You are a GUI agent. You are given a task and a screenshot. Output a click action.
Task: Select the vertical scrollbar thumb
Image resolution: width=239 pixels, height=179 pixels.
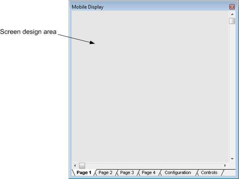232,21
